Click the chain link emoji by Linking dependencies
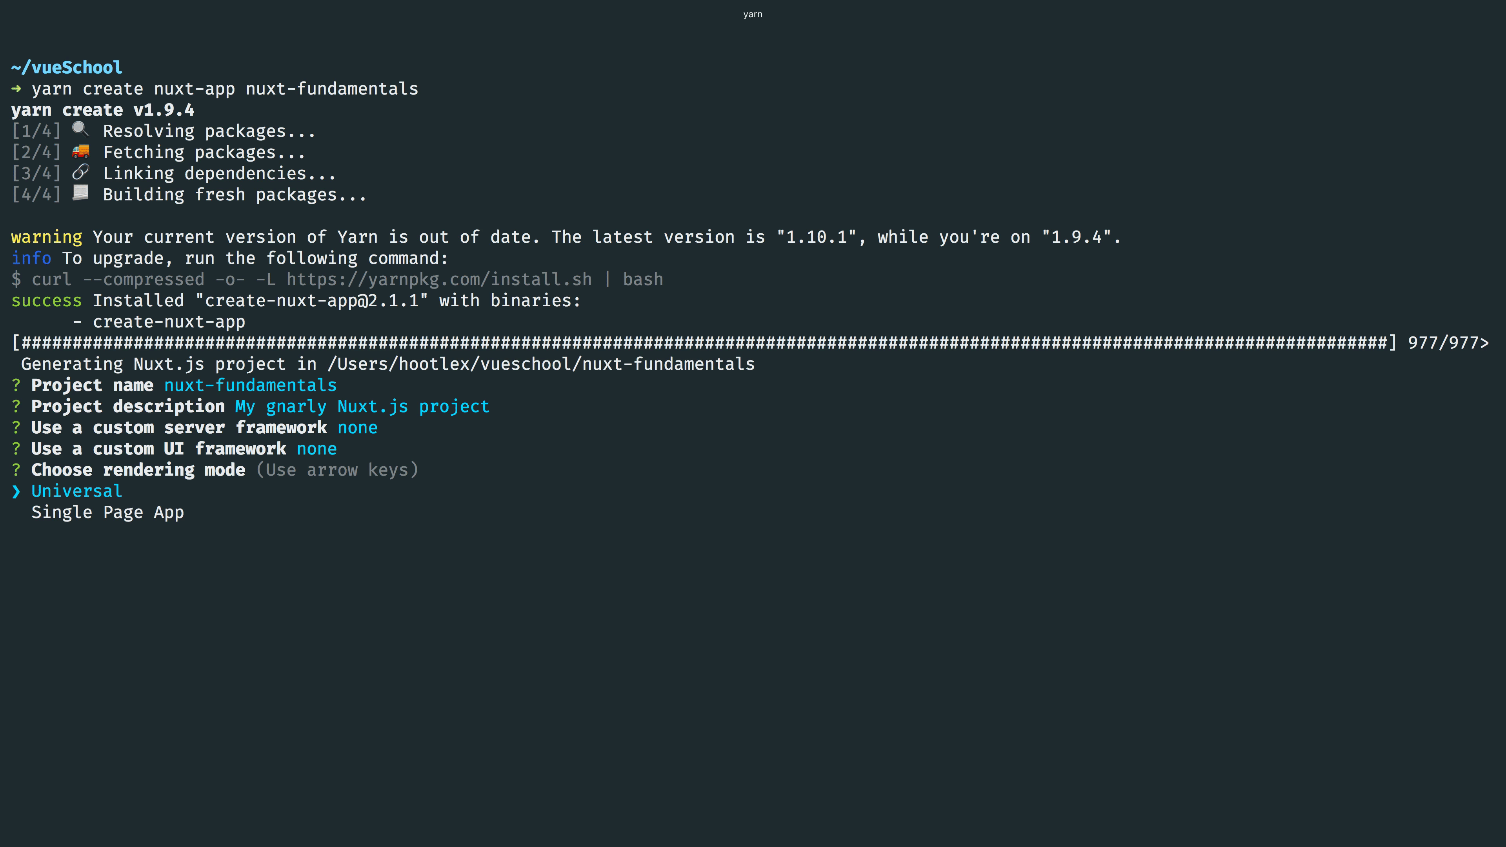Viewport: 1506px width, 847px height. pos(81,173)
